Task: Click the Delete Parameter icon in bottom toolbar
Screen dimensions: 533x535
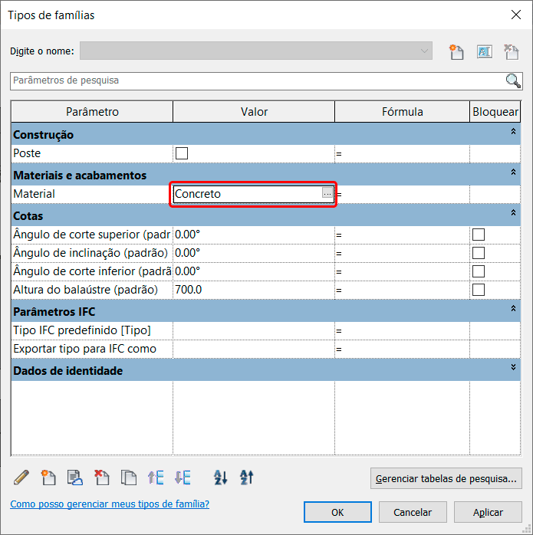Action: [101, 478]
